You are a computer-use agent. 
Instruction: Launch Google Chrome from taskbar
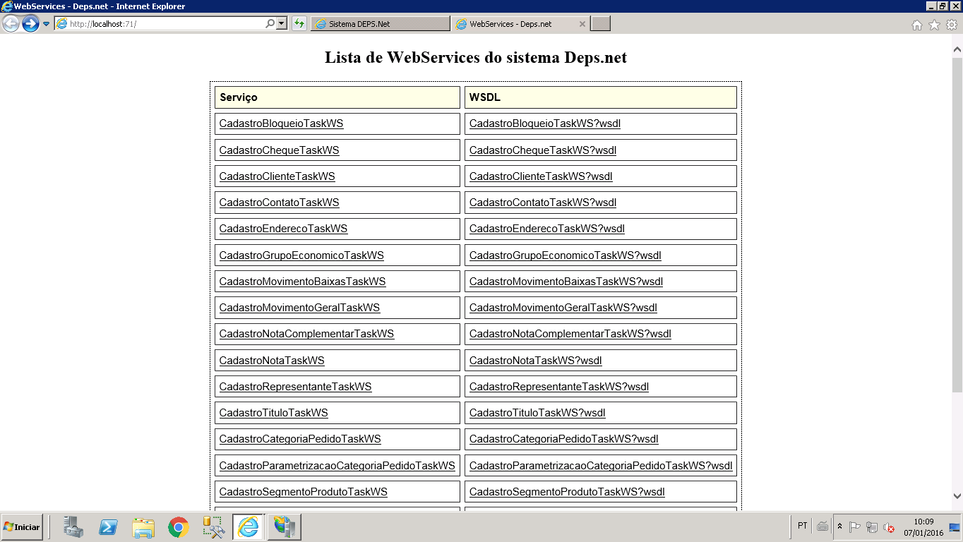[178, 527]
